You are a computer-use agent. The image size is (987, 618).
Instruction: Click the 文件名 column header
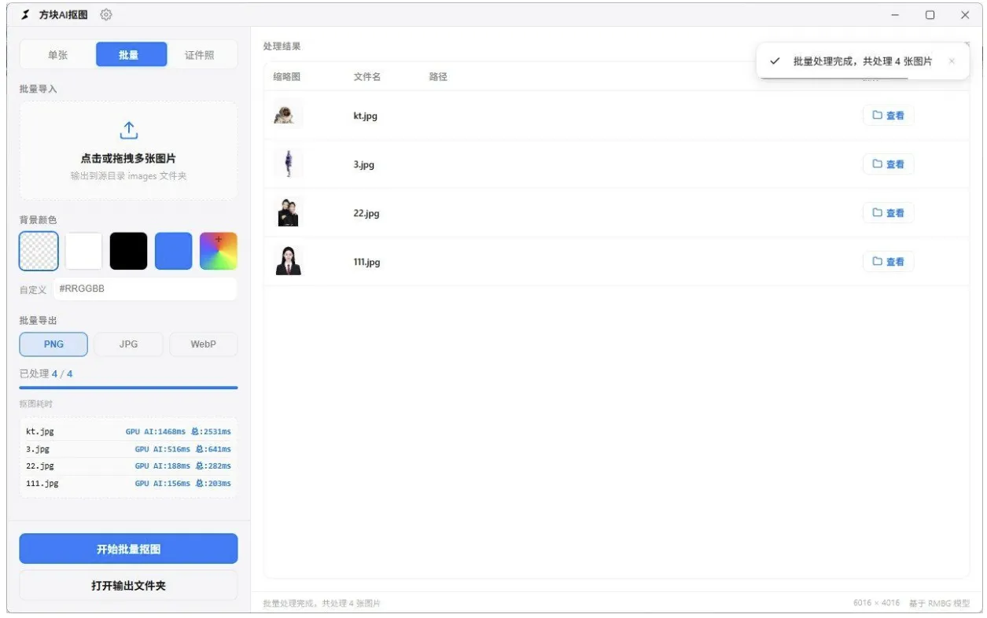click(367, 76)
